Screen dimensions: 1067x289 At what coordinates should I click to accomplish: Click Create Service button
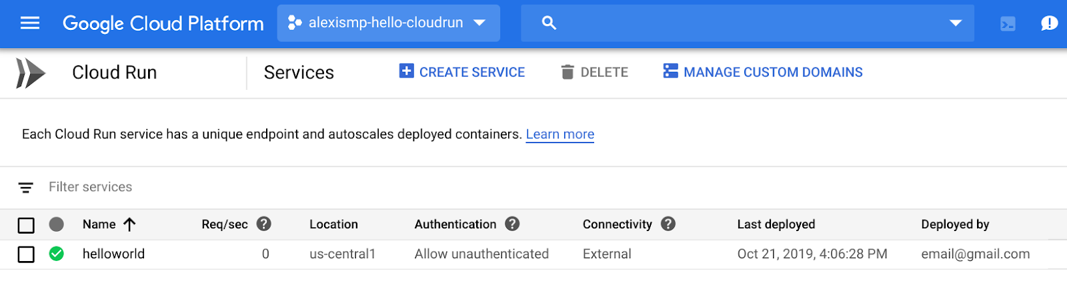(462, 72)
